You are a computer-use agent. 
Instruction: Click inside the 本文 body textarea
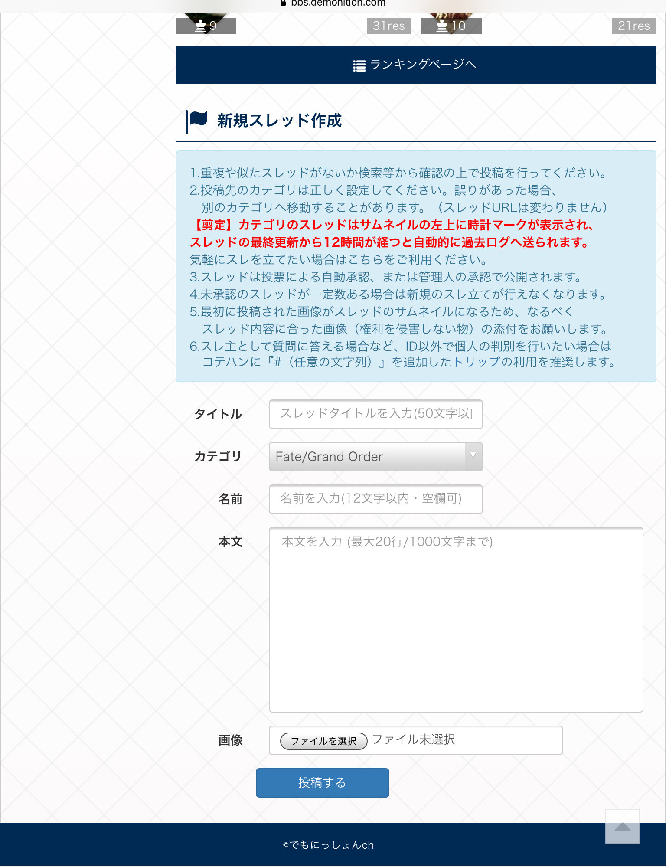455,619
